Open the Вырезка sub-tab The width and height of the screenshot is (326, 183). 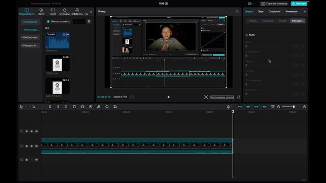268,21
